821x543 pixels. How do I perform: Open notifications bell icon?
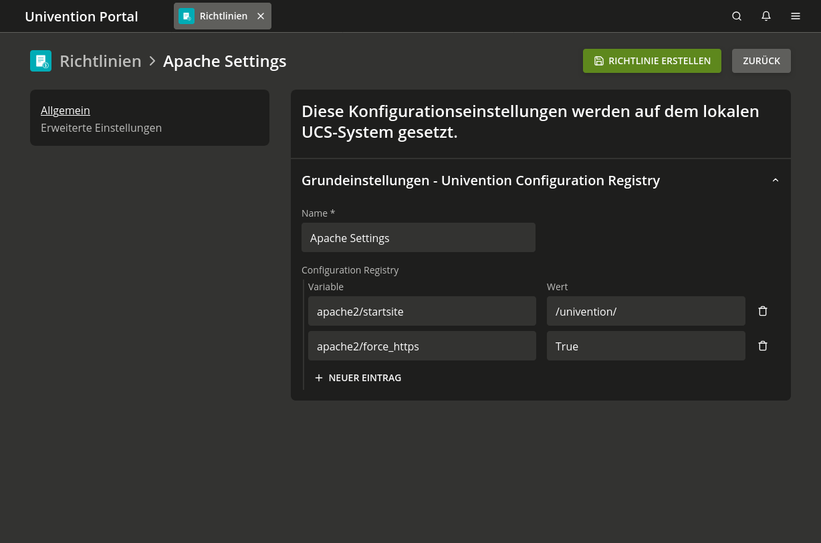pyautogui.click(x=766, y=16)
